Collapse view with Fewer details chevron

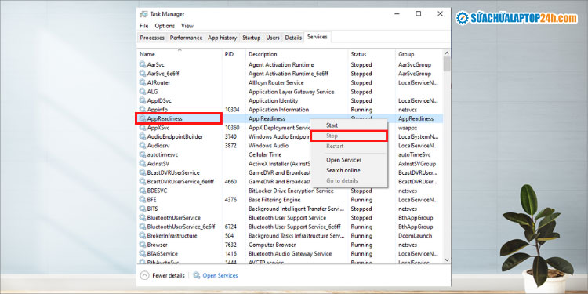[x=144, y=275]
